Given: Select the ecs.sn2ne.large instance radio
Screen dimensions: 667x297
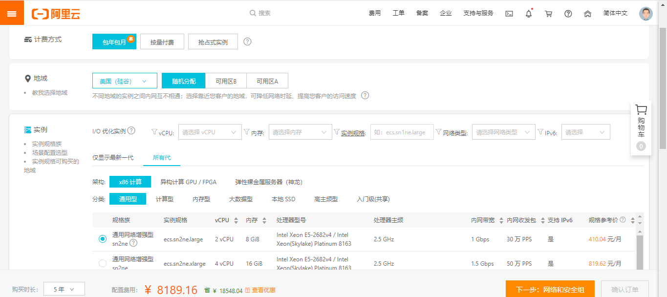Looking at the screenshot, I should (x=102, y=239).
